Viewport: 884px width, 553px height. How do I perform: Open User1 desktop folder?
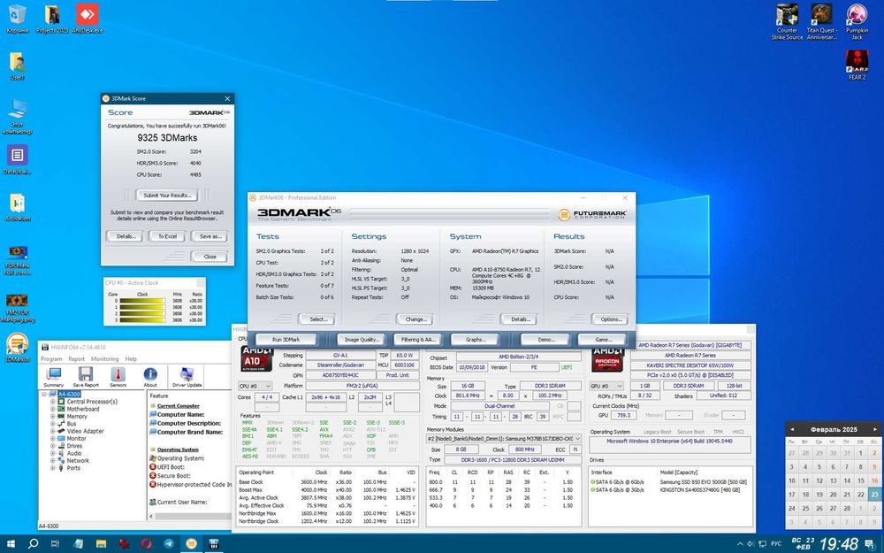pos(17,66)
